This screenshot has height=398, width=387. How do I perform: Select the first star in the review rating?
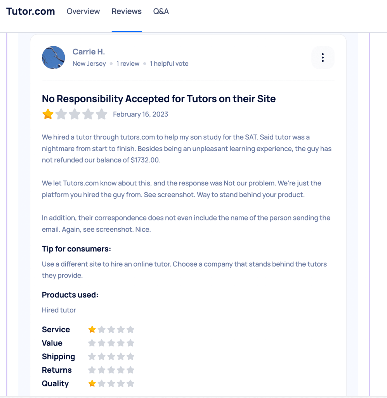(x=48, y=114)
